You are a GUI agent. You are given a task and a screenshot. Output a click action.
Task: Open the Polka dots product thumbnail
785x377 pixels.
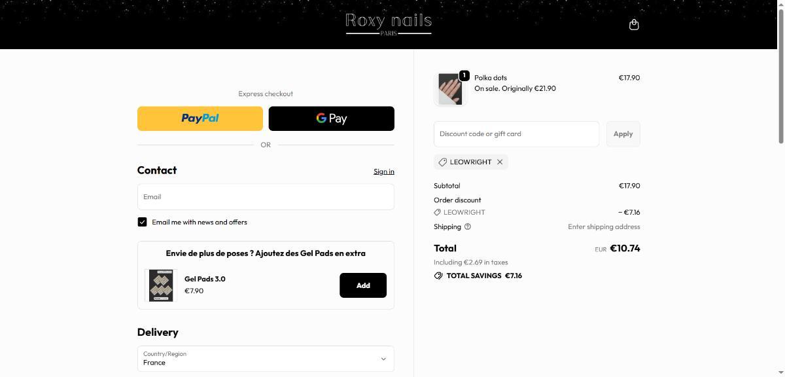[449, 89]
